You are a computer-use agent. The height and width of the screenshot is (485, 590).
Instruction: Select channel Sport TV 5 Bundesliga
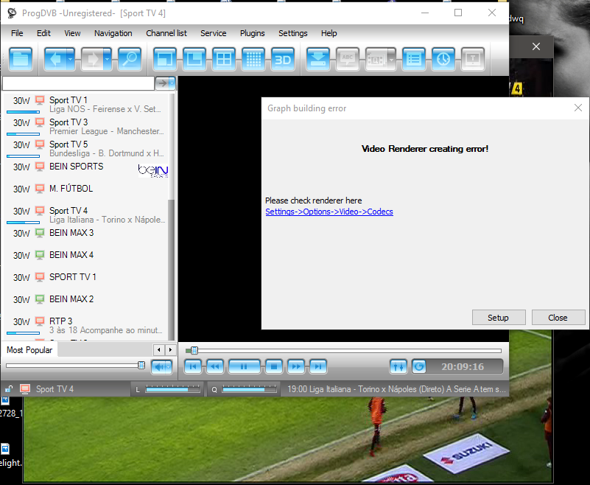(85, 149)
